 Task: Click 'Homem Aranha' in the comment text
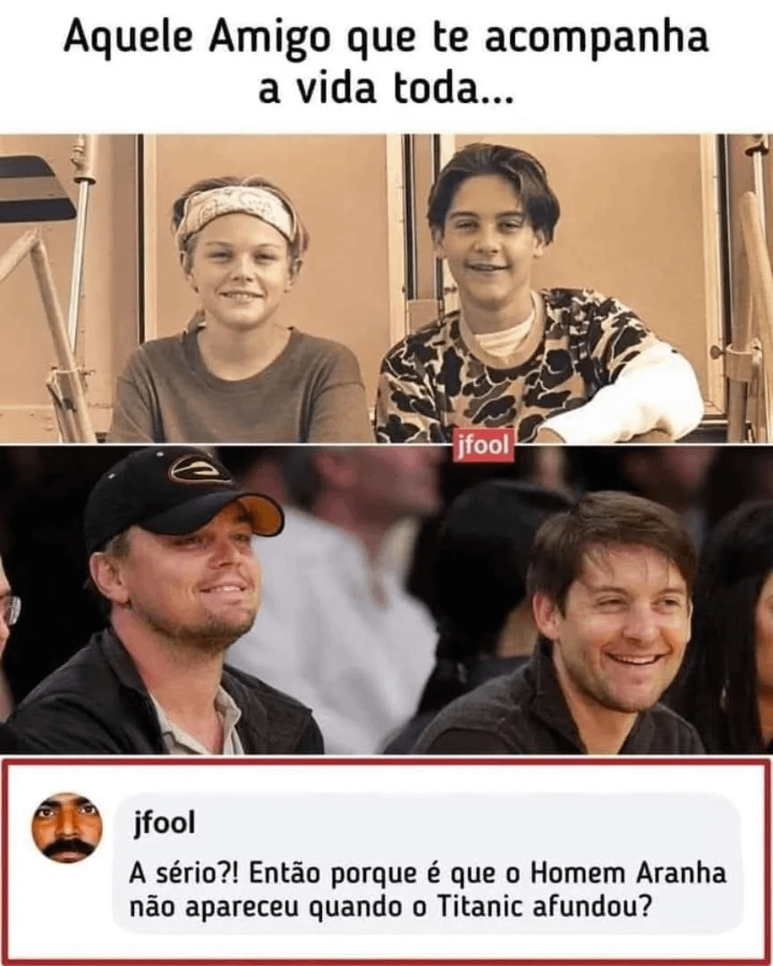(629, 873)
